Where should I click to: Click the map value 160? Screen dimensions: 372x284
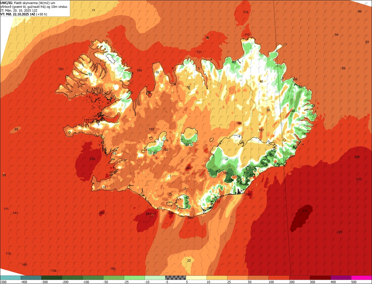(139, 70)
